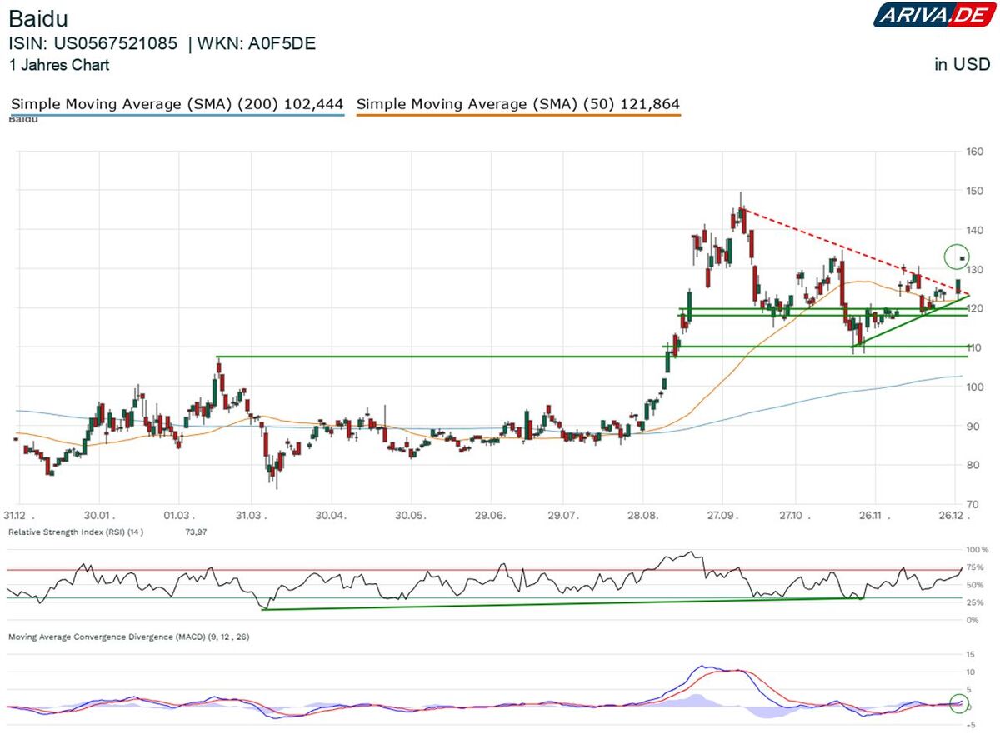Image resolution: width=1000 pixels, height=734 pixels.
Task: Click the 27.10 date axis label
Action: coord(797,517)
